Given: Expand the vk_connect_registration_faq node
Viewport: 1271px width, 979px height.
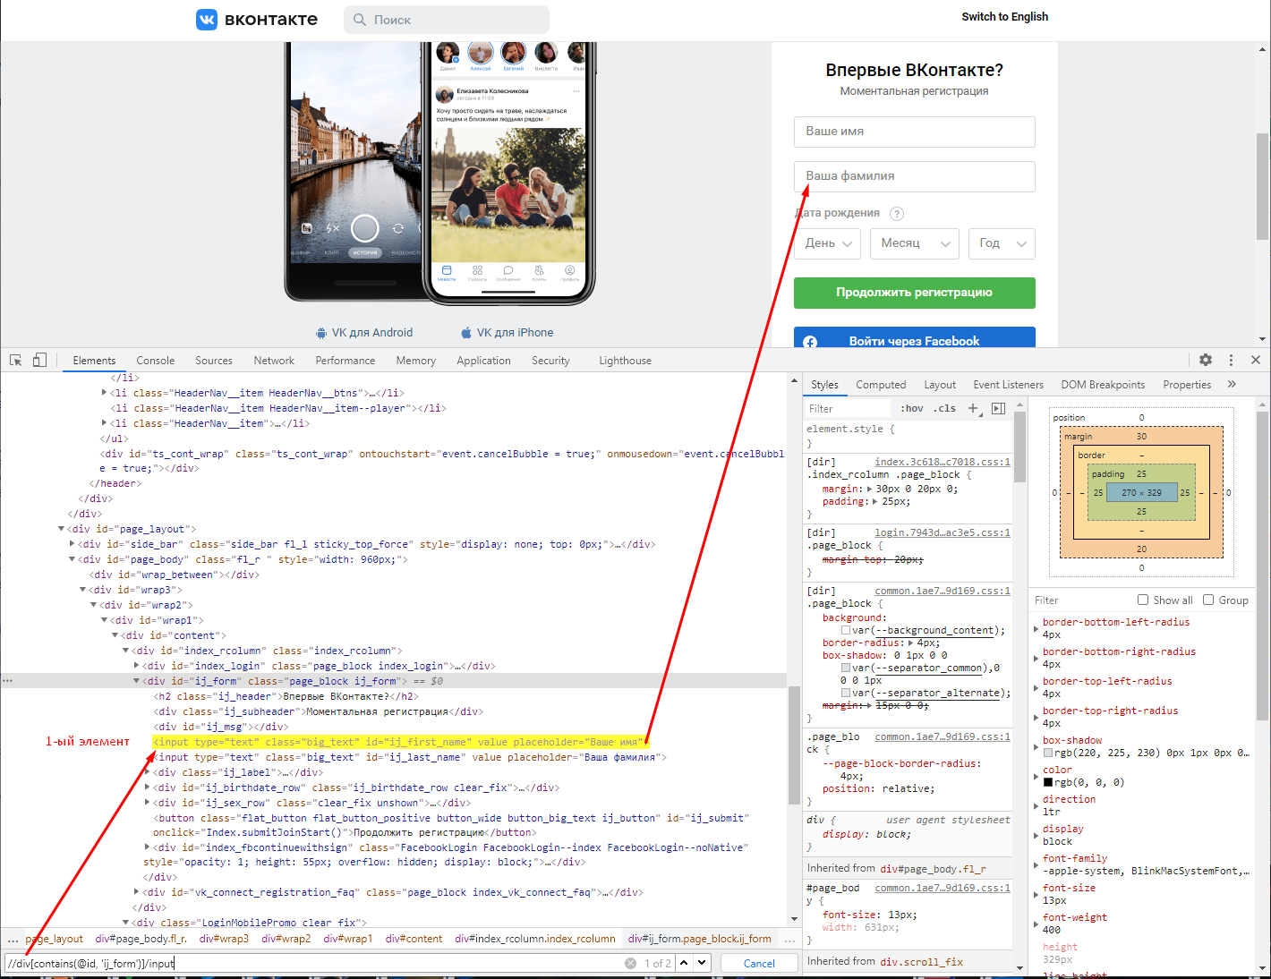Looking at the screenshot, I should pos(137,892).
